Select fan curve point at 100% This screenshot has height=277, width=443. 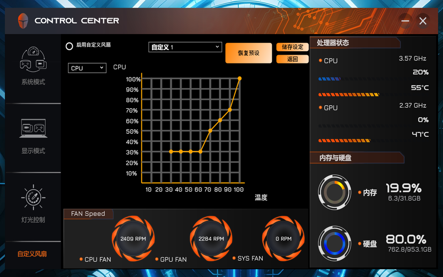pyautogui.click(x=240, y=78)
